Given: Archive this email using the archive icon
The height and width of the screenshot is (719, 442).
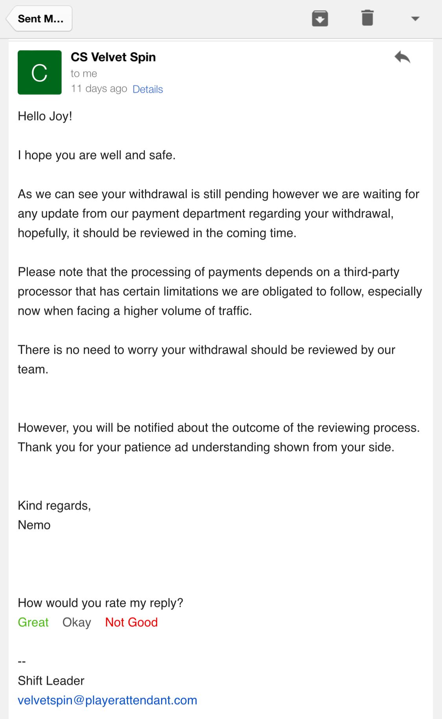Looking at the screenshot, I should (x=320, y=18).
